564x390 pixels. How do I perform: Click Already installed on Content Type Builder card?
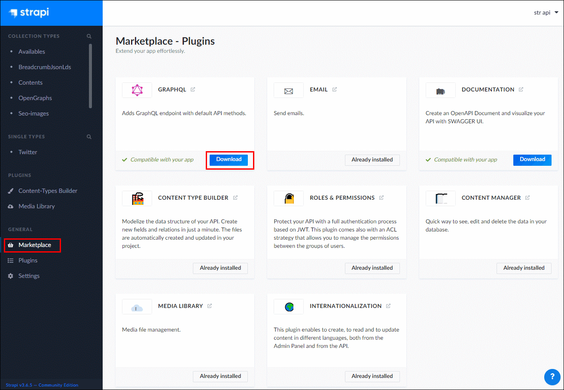tap(220, 268)
